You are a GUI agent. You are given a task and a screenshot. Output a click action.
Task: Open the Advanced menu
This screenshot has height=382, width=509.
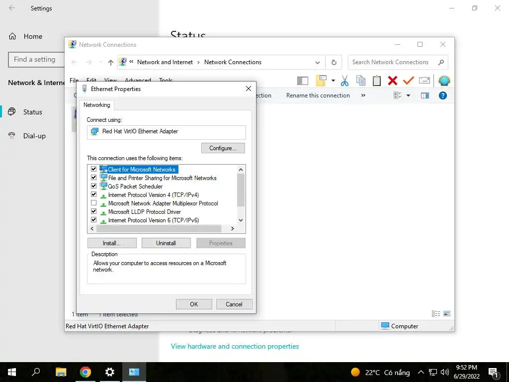tap(138, 80)
